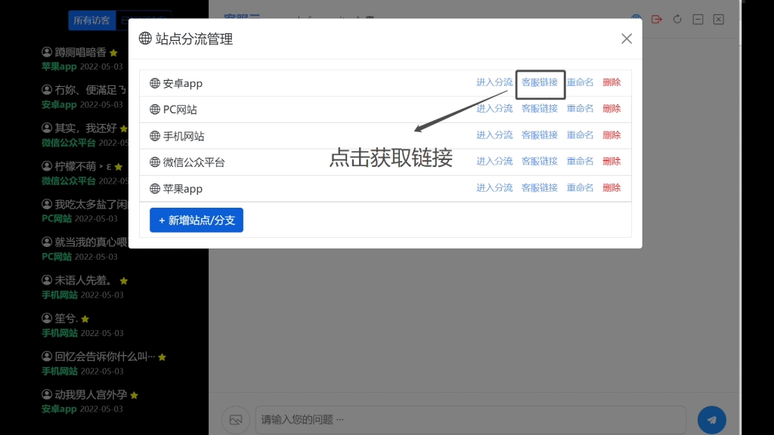Expand 进入分流 for the PC网站 site

494,108
